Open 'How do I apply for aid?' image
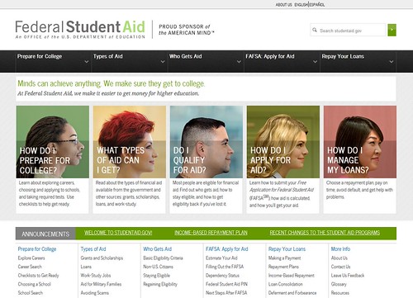 [x=283, y=142]
